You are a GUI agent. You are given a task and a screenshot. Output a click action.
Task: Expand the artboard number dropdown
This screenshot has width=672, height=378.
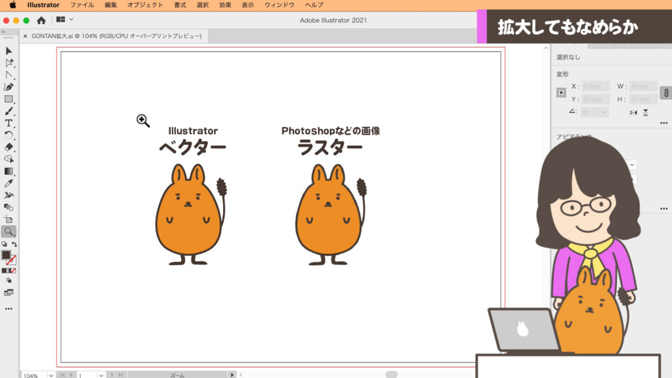pos(101,375)
